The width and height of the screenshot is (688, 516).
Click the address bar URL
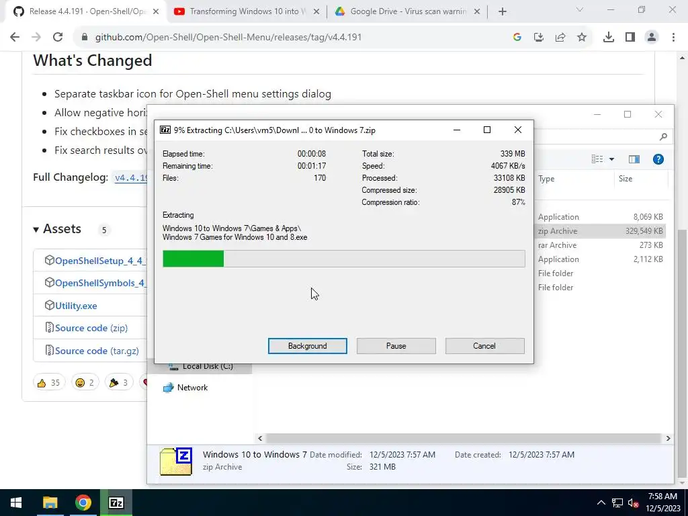[228, 38]
